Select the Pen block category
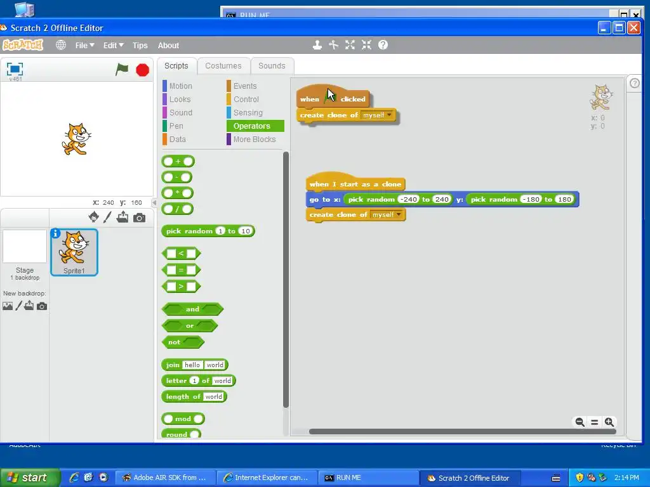The width and height of the screenshot is (650, 487). click(x=176, y=126)
